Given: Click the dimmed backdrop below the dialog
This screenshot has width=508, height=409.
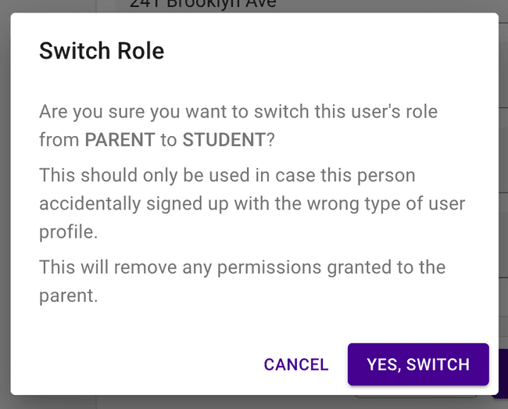Looking at the screenshot, I should 234,402.
